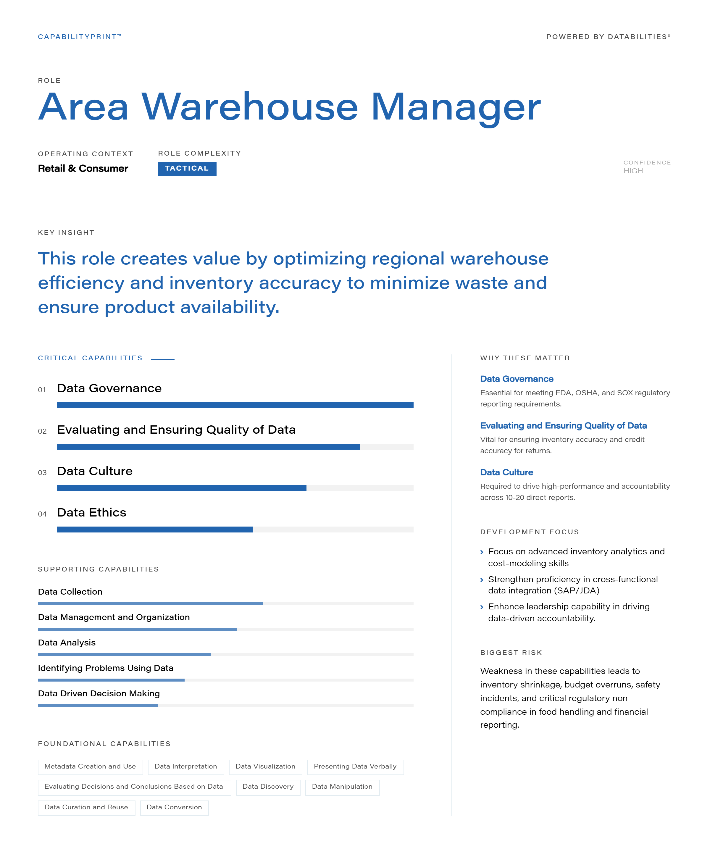Click chevron beside advanced inventory analytics bullet

click(482, 552)
